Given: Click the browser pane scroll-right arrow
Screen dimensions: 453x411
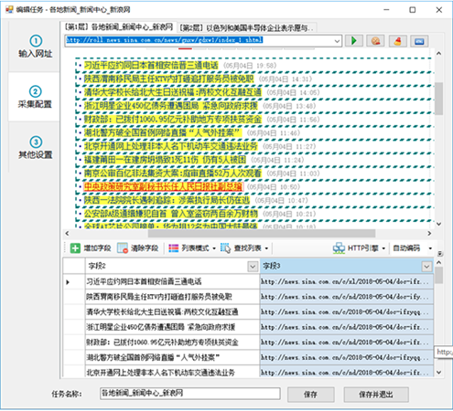Looking at the screenshot, I should tap(429, 233).
